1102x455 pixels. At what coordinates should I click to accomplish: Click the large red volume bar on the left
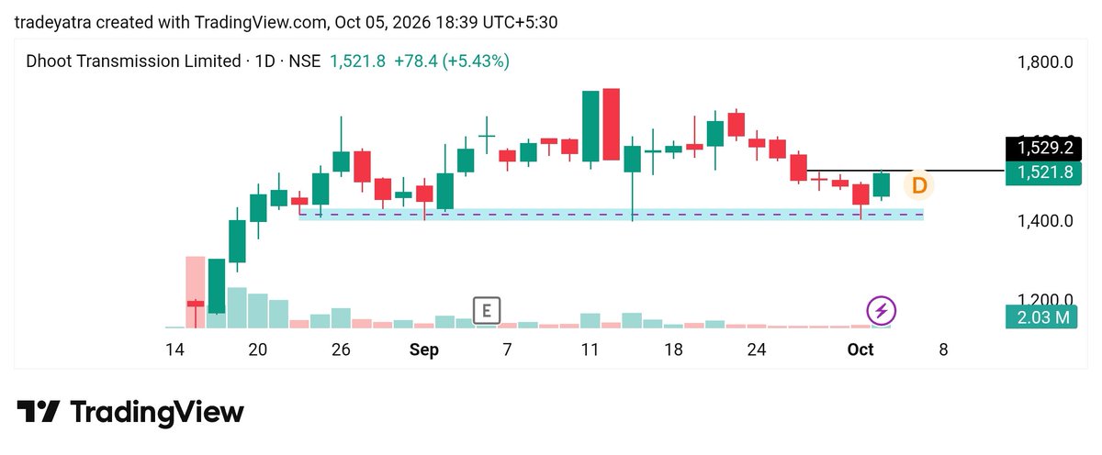tap(195, 292)
